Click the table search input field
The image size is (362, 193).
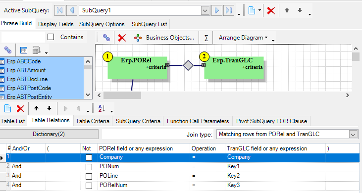(x=23, y=37)
